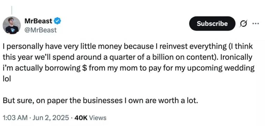This screenshot has width=265, height=126.
Task: Click the @MrBeast handle
Action: [x=40, y=30]
